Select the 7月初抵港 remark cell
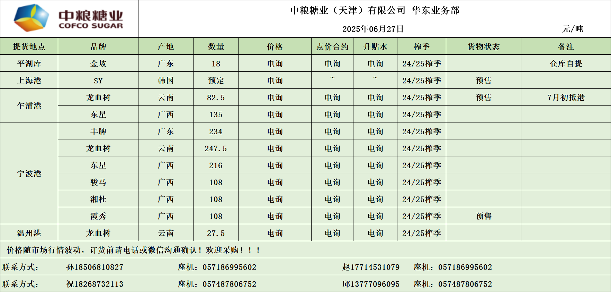Screen dimensions: 611x292 [x=566, y=98]
